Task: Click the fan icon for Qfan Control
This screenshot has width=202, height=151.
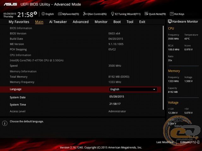Action: [x=85, y=14]
